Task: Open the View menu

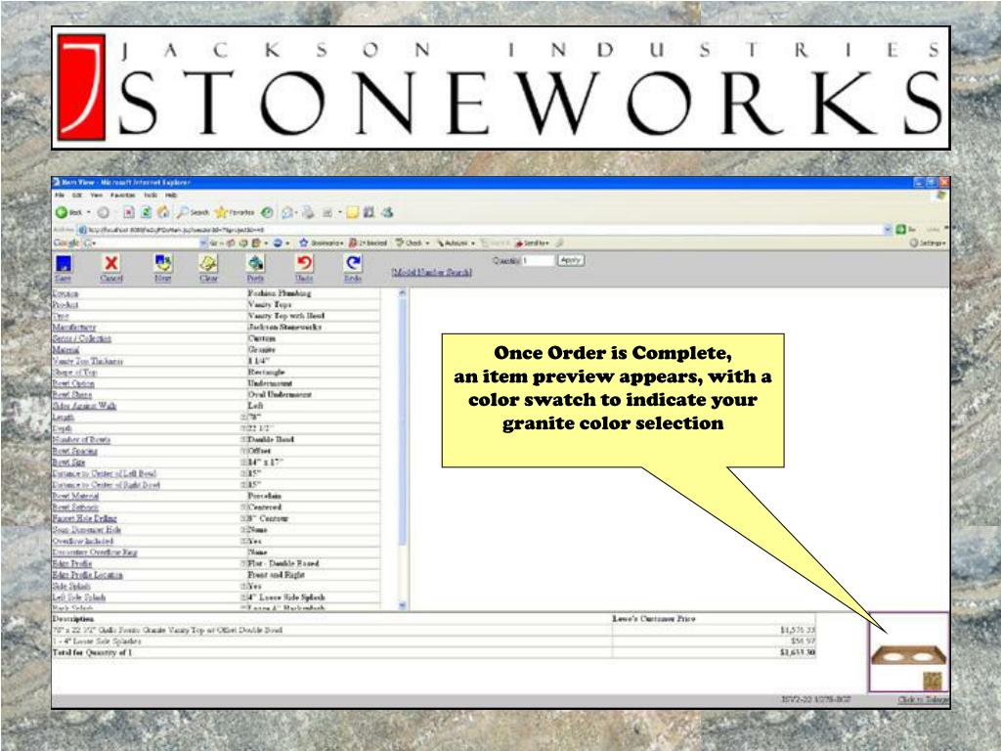Action: coord(97,195)
